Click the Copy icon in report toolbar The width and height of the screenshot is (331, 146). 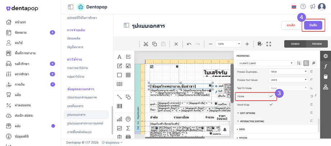[154, 44]
